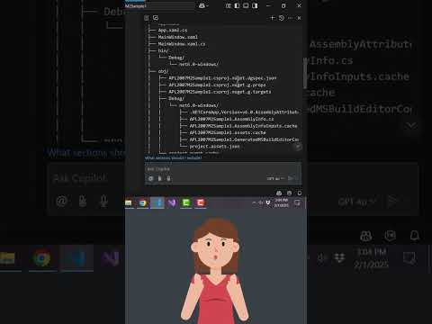This screenshot has width=432, height=324.
Task: Click the nuget.dgspec.json file line
Action: coord(222,78)
